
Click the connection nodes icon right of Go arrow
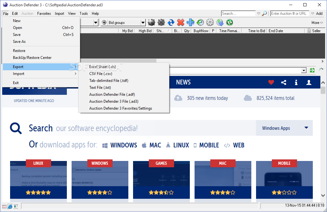coord(321,69)
